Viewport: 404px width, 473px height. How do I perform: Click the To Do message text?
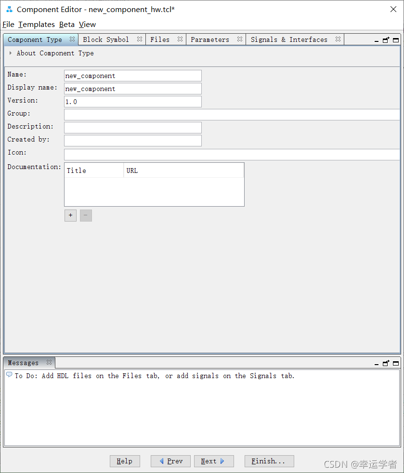(x=155, y=376)
